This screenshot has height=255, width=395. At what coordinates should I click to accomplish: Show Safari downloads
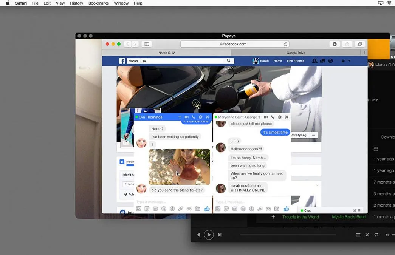point(335,44)
